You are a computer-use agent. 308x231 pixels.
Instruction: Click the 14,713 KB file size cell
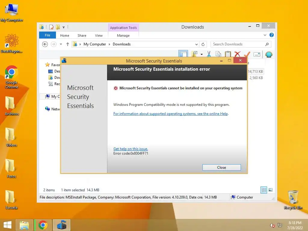pos(255,72)
